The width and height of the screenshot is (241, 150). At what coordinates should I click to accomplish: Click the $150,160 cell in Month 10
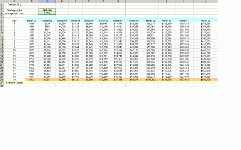pyautogui.click(x=167, y=59)
